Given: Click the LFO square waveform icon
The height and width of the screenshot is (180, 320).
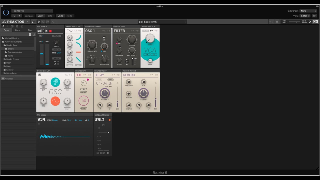Looking at the screenshot, I should (83, 83).
